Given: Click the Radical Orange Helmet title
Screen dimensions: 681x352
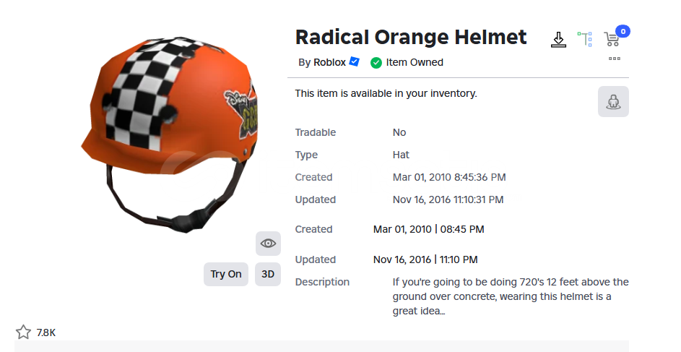Looking at the screenshot, I should point(411,37).
